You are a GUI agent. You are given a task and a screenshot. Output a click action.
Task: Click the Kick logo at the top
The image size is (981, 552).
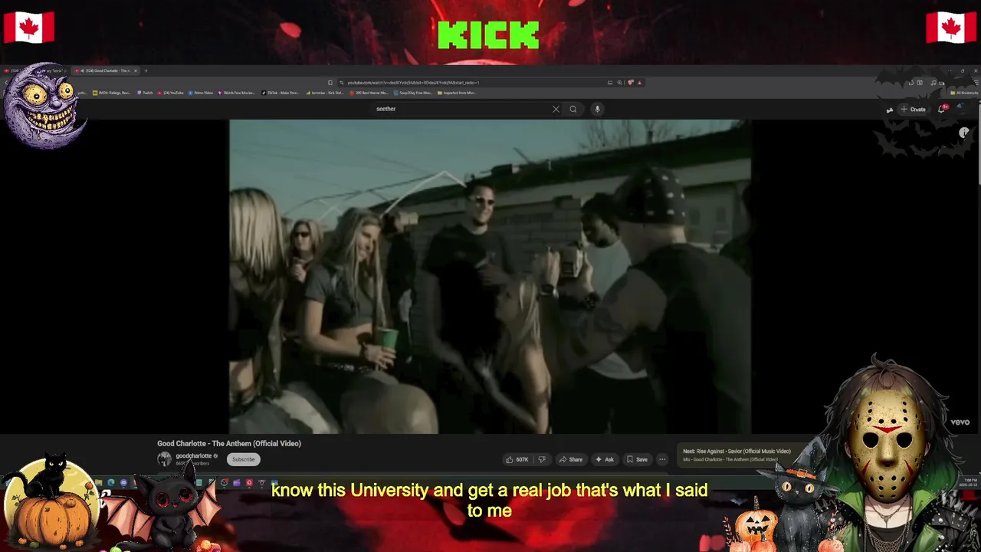pyautogui.click(x=489, y=35)
